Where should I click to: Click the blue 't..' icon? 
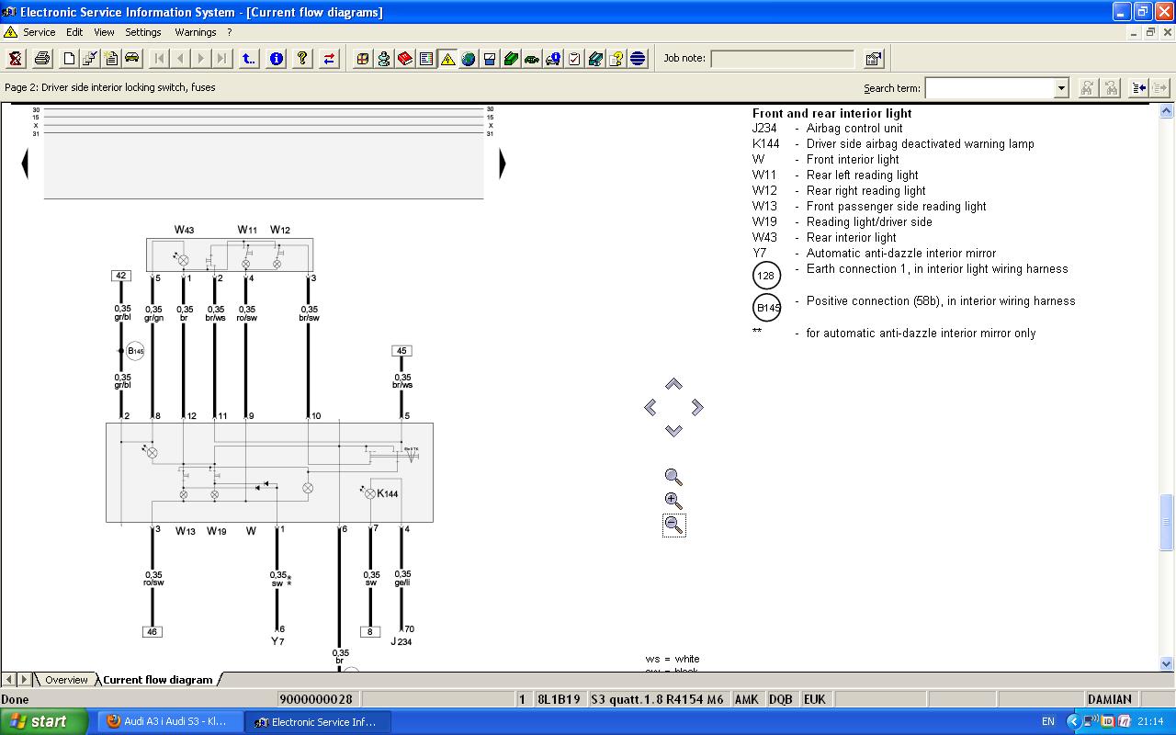tap(249, 59)
